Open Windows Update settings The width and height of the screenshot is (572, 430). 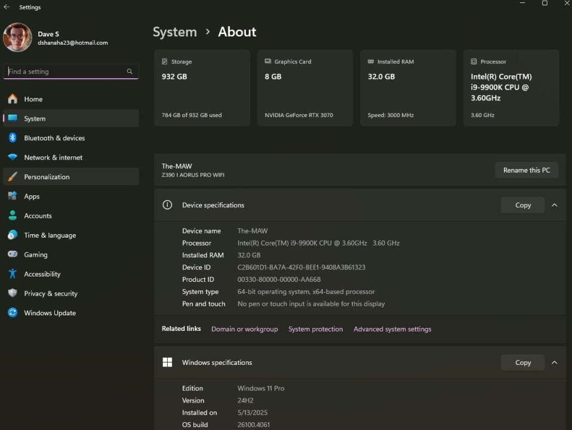[x=50, y=312]
